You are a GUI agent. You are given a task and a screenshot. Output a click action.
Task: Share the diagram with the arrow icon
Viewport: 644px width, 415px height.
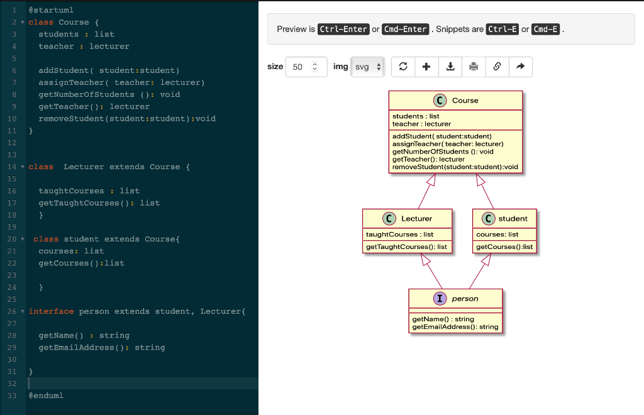coord(521,67)
